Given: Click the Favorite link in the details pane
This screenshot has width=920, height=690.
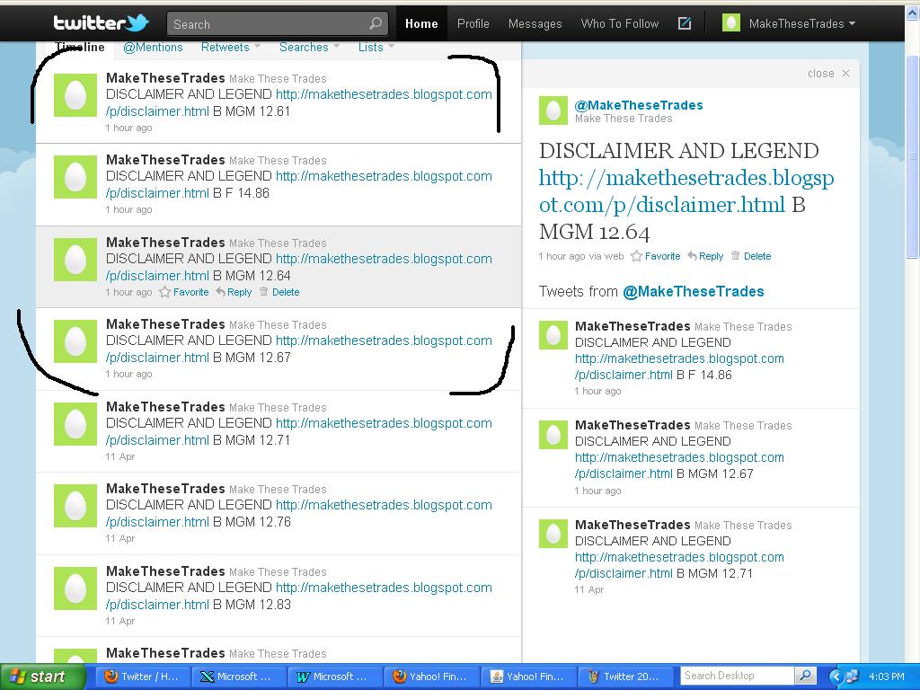Looking at the screenshot, I should (x=662, y=256).
